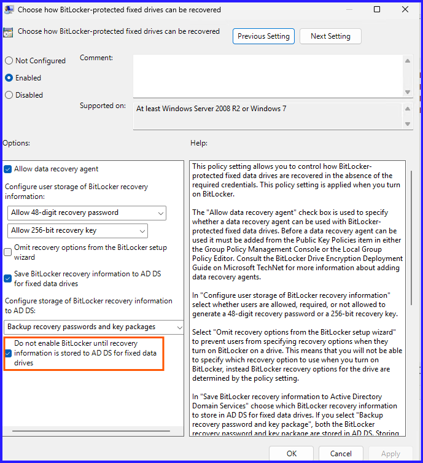
Task: Click the Comment box scroll down arrow
Action: [408, 91]
